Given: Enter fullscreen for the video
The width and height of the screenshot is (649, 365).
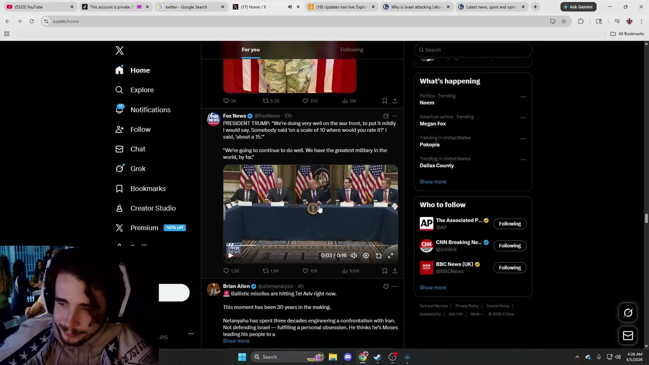Looking at the screenshot, I should (390, 255).
